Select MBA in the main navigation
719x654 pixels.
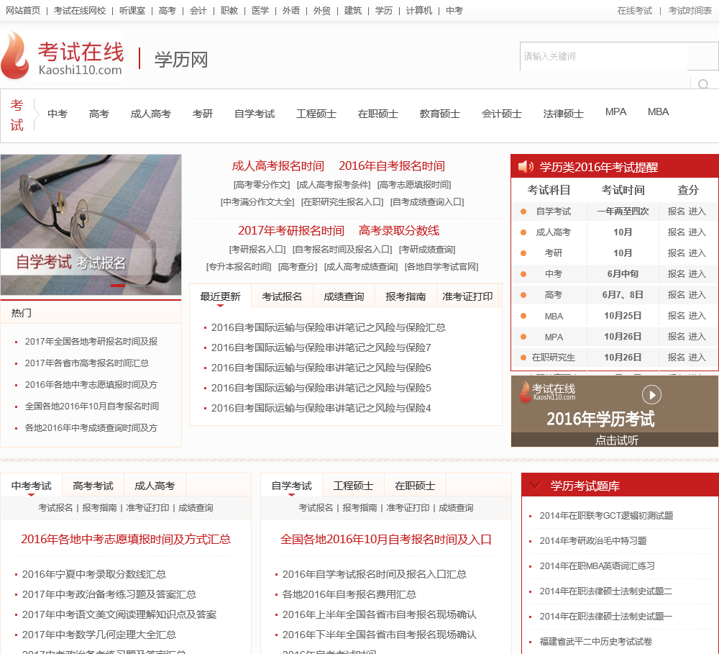pyautogui.click(x=659, y=112)
